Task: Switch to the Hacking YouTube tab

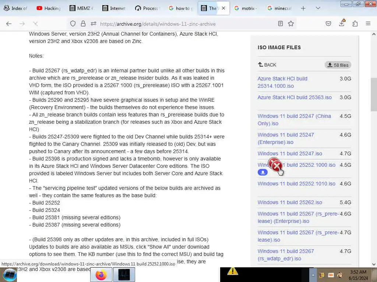Action: (x=49, y=8)
